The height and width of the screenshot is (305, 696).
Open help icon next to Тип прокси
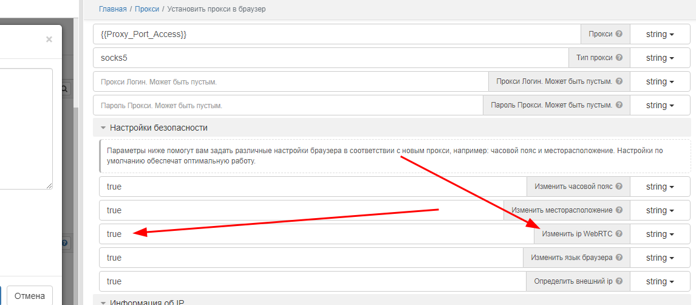619,58
